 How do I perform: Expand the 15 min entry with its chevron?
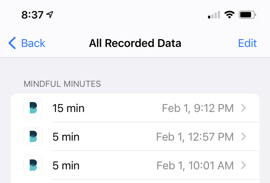[x=243, y=108]
